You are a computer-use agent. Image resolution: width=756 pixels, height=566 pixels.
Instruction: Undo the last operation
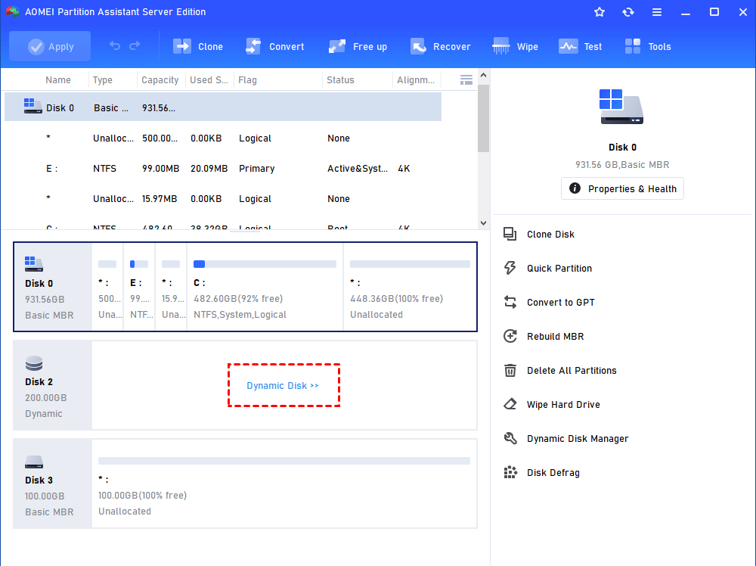(x=115, y=46)
